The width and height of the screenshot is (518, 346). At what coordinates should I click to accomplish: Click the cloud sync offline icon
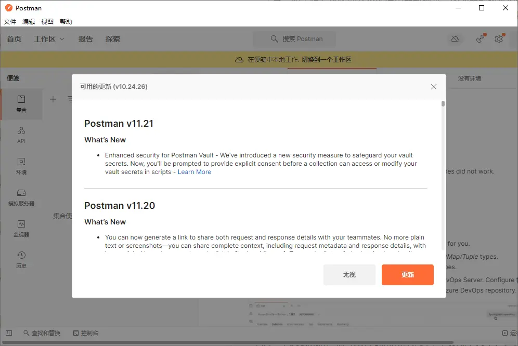[x=455, y=39]
